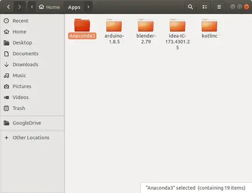
Task: Click the sidebar Home house icon
Action: tap(7, 32)
